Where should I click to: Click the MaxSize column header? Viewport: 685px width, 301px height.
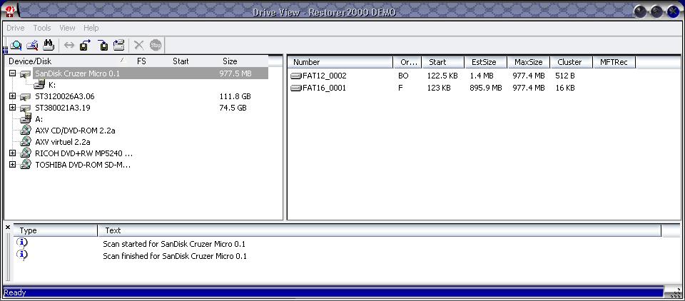click(529, 62)
